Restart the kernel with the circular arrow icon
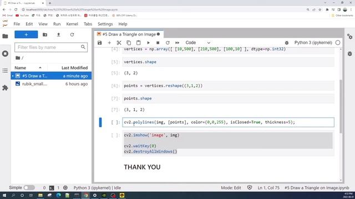 point(168,43)
